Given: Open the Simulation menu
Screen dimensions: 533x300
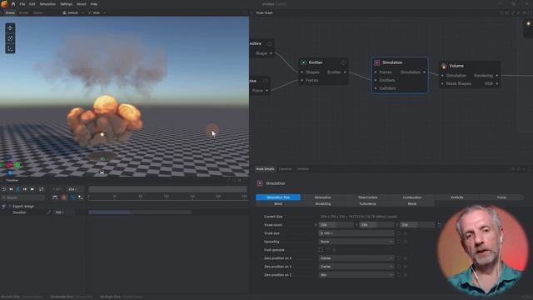Looking at the screenshot, I should [47, 4].
